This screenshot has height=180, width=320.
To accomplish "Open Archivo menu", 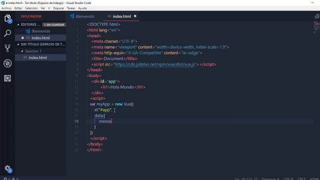I will (6, 8).
